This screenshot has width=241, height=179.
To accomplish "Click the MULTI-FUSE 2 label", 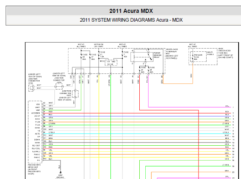I will tap(210, 53).
